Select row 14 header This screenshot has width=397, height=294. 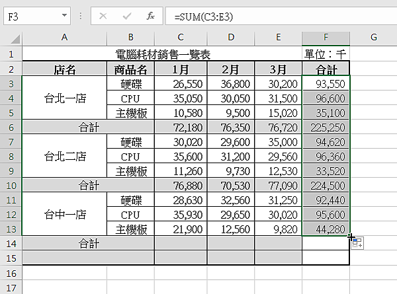click(11, 243)
